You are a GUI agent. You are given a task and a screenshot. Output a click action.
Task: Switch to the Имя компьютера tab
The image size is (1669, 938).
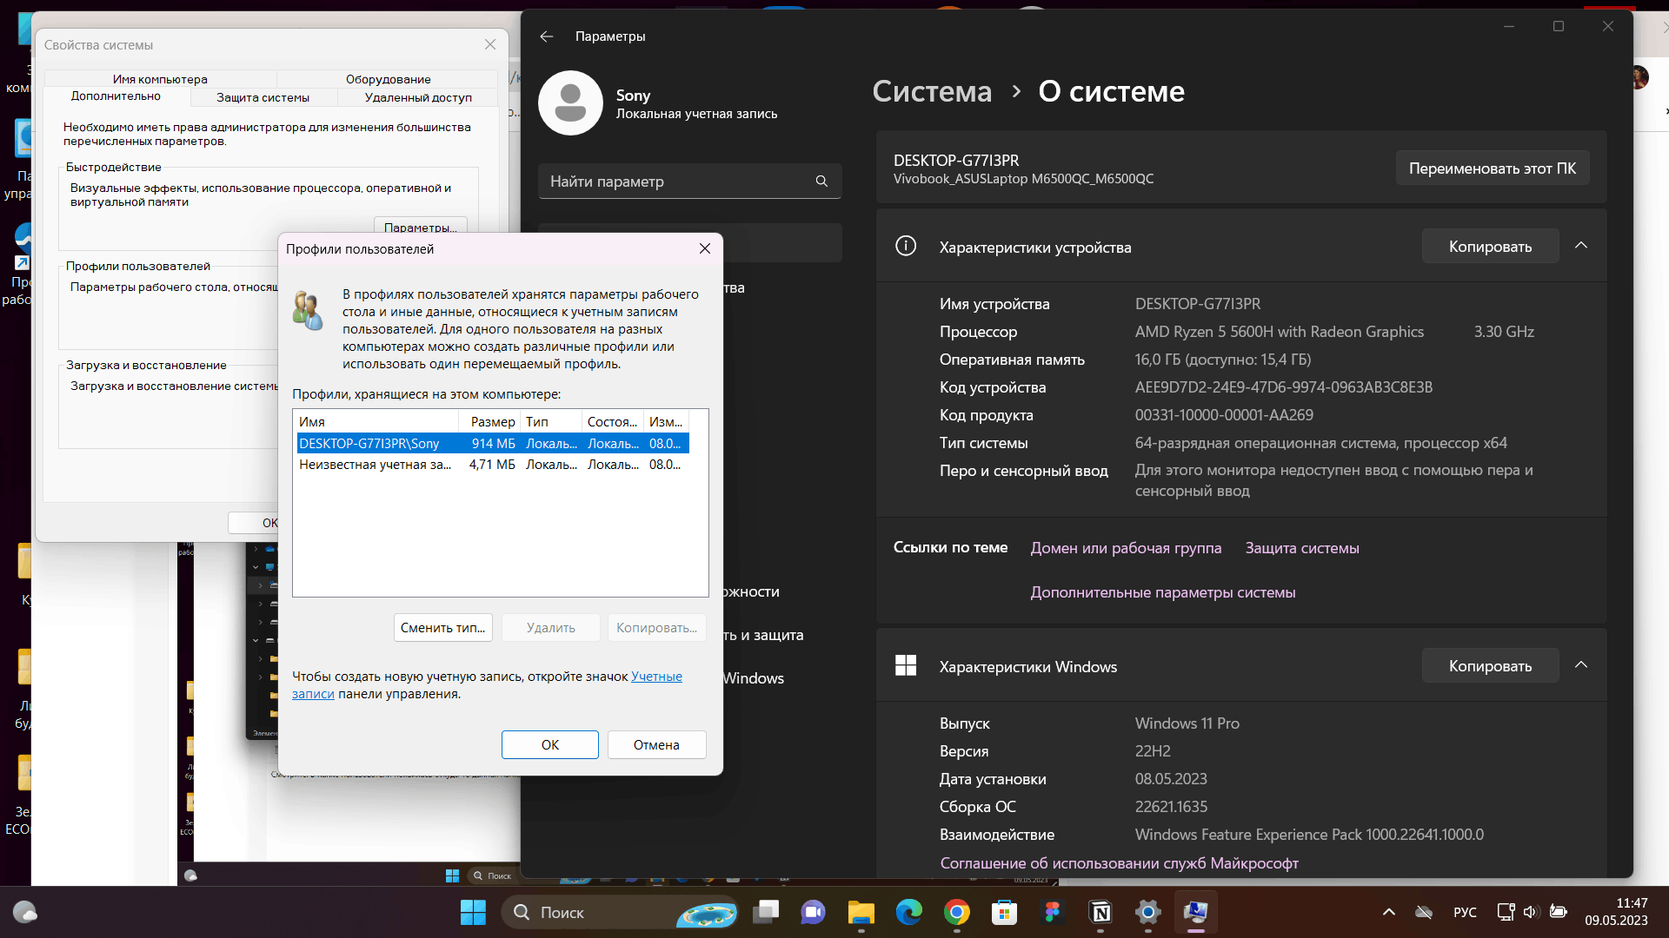click(x=160, y=79)
